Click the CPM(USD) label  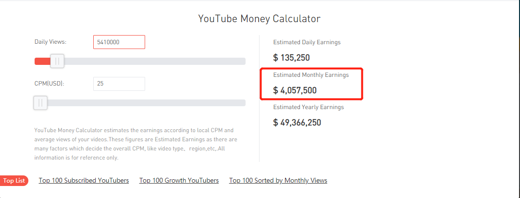(x=50, y=84)
